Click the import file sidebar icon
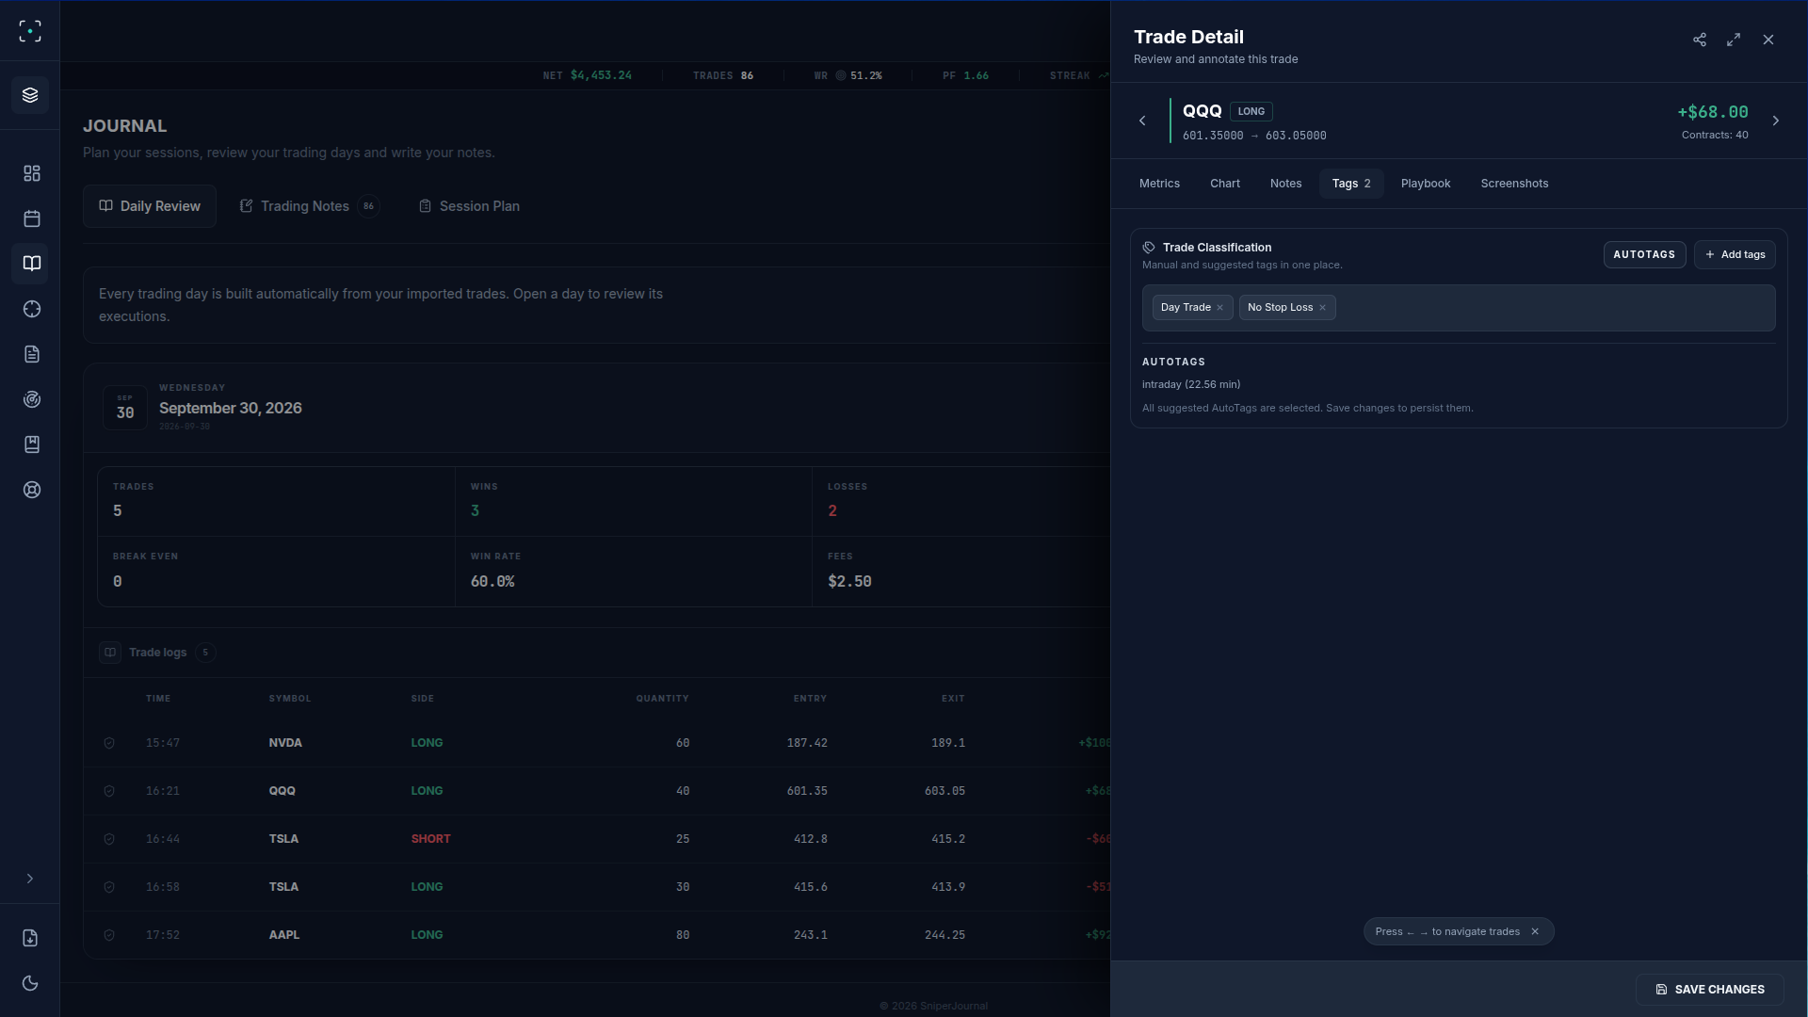The height and width of the screenshot is (1017, 1808). (x=30, y=938)
